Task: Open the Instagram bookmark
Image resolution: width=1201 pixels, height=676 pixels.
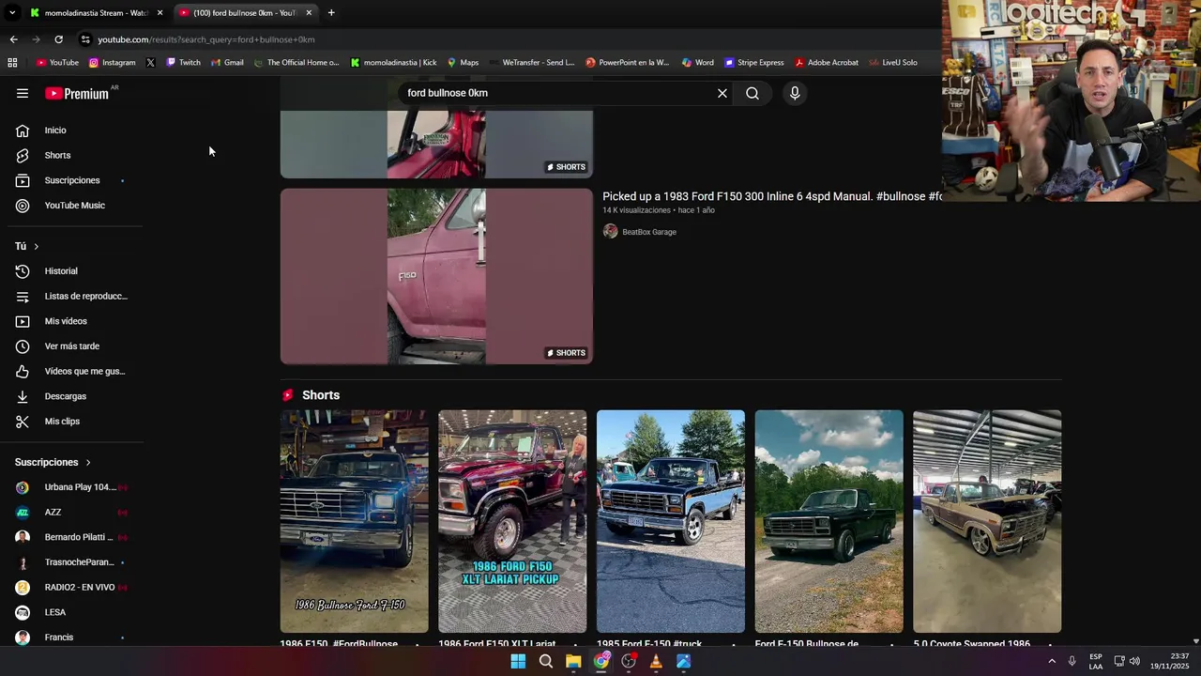Action: tap(112, 63)
